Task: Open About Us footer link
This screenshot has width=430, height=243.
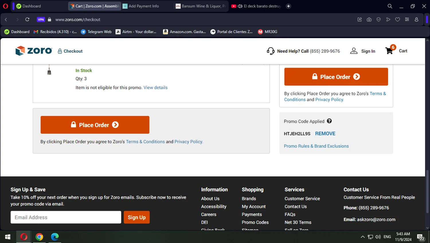Action: pyautogui.click(x=210, y=199)
